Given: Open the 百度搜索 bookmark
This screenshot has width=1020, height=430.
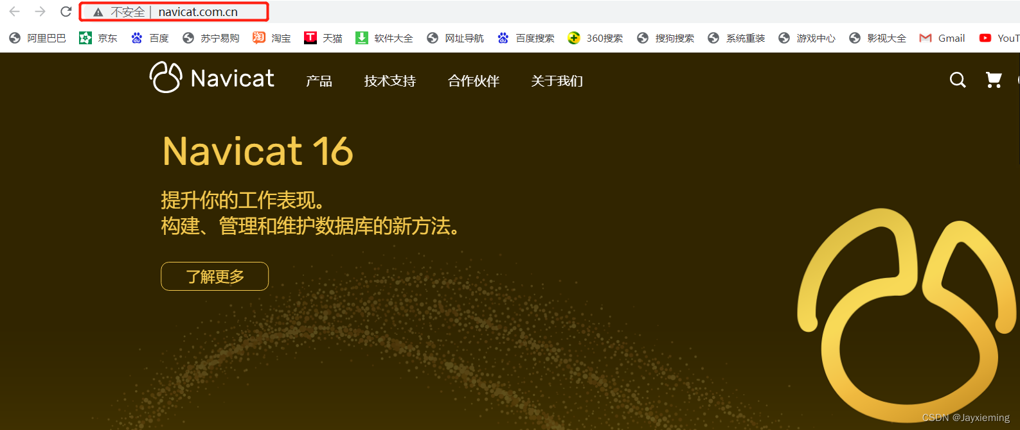Looking at the screenshot, I should 526,39.
